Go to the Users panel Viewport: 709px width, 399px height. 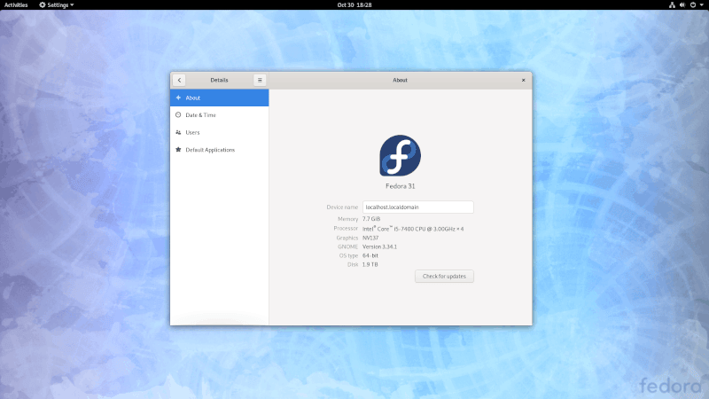coord(219,132)
